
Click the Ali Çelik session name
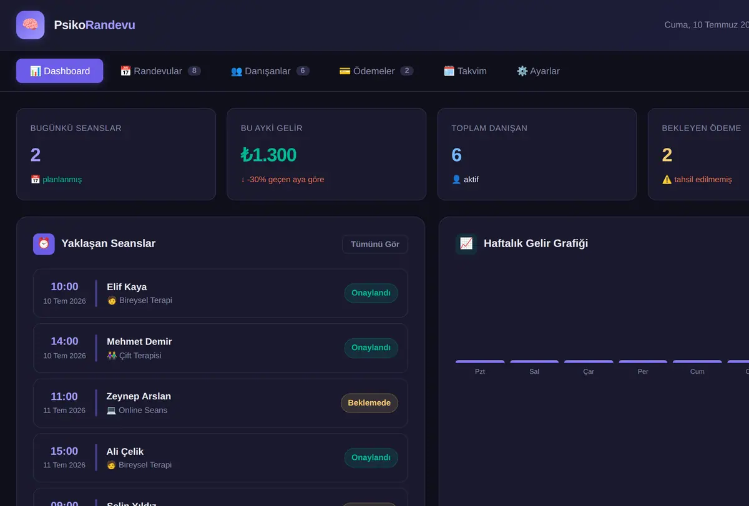125,452
